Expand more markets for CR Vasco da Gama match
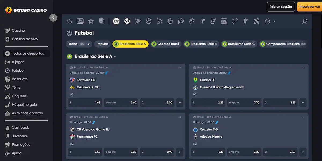The height and width of the screenshot is (161, 322). 180,152
